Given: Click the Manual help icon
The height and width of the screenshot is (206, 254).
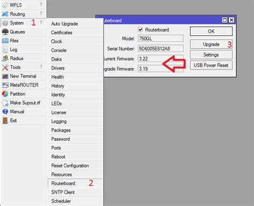Looking at the screenshot, I should (5, 112).
